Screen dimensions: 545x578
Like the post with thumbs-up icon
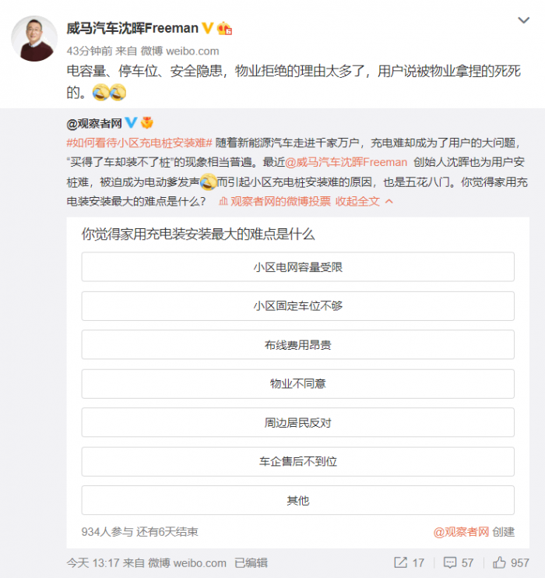coord(499,562)
